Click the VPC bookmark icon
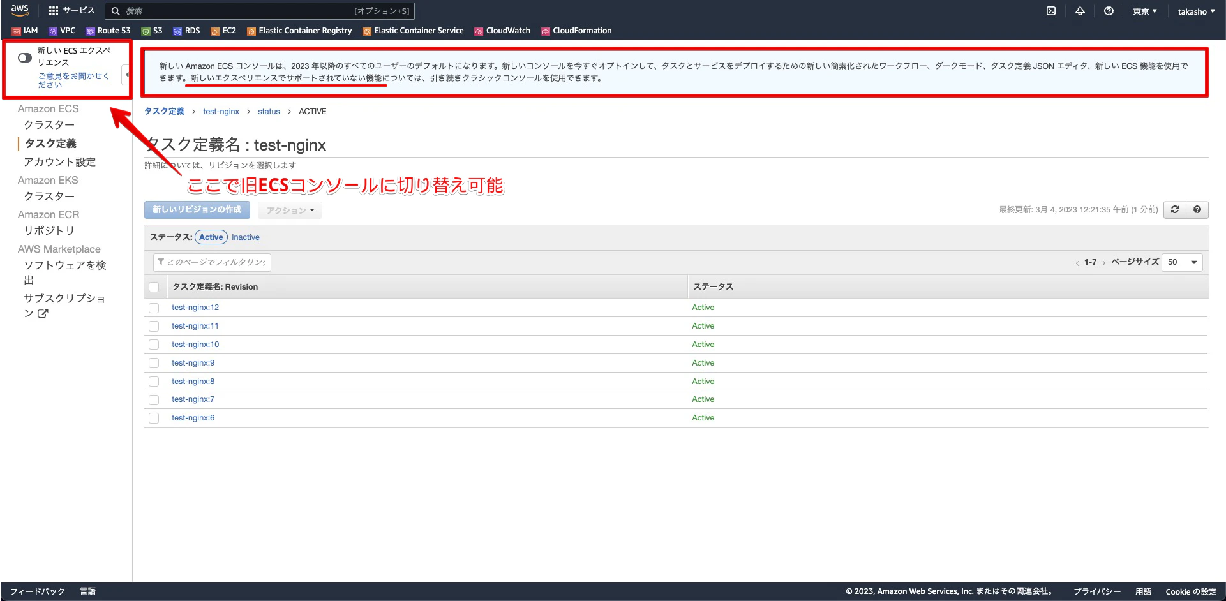Screen dimensions: 1226x601 (x=53, y=31)
